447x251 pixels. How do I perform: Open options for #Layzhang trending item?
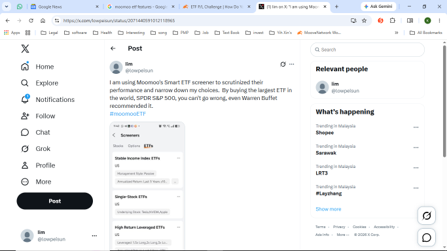tap(416, 188)
